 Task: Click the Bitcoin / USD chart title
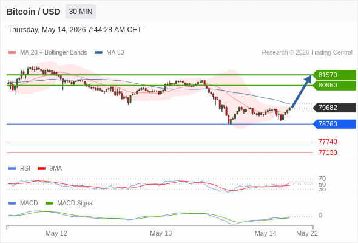[33, 12]
